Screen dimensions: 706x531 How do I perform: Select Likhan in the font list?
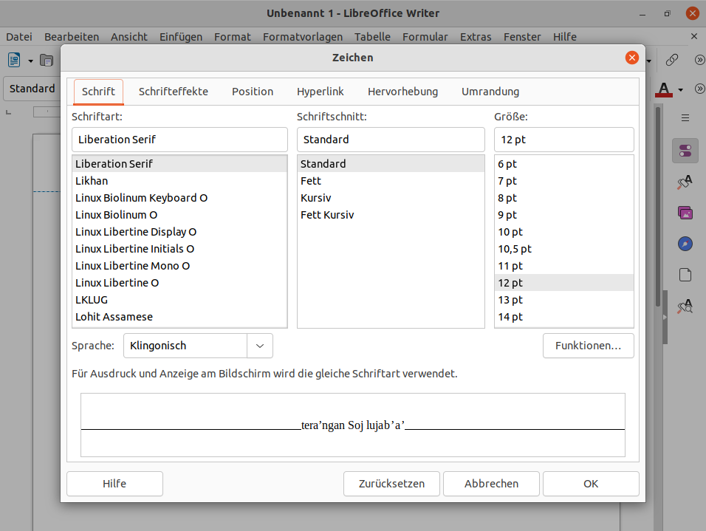coord(179,181)
